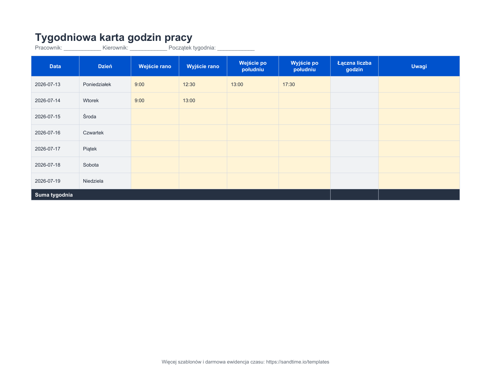Click the weekly total hours cell
Image resolution: width=491 pixels, height=379 pixels.
tap(354, 195)
